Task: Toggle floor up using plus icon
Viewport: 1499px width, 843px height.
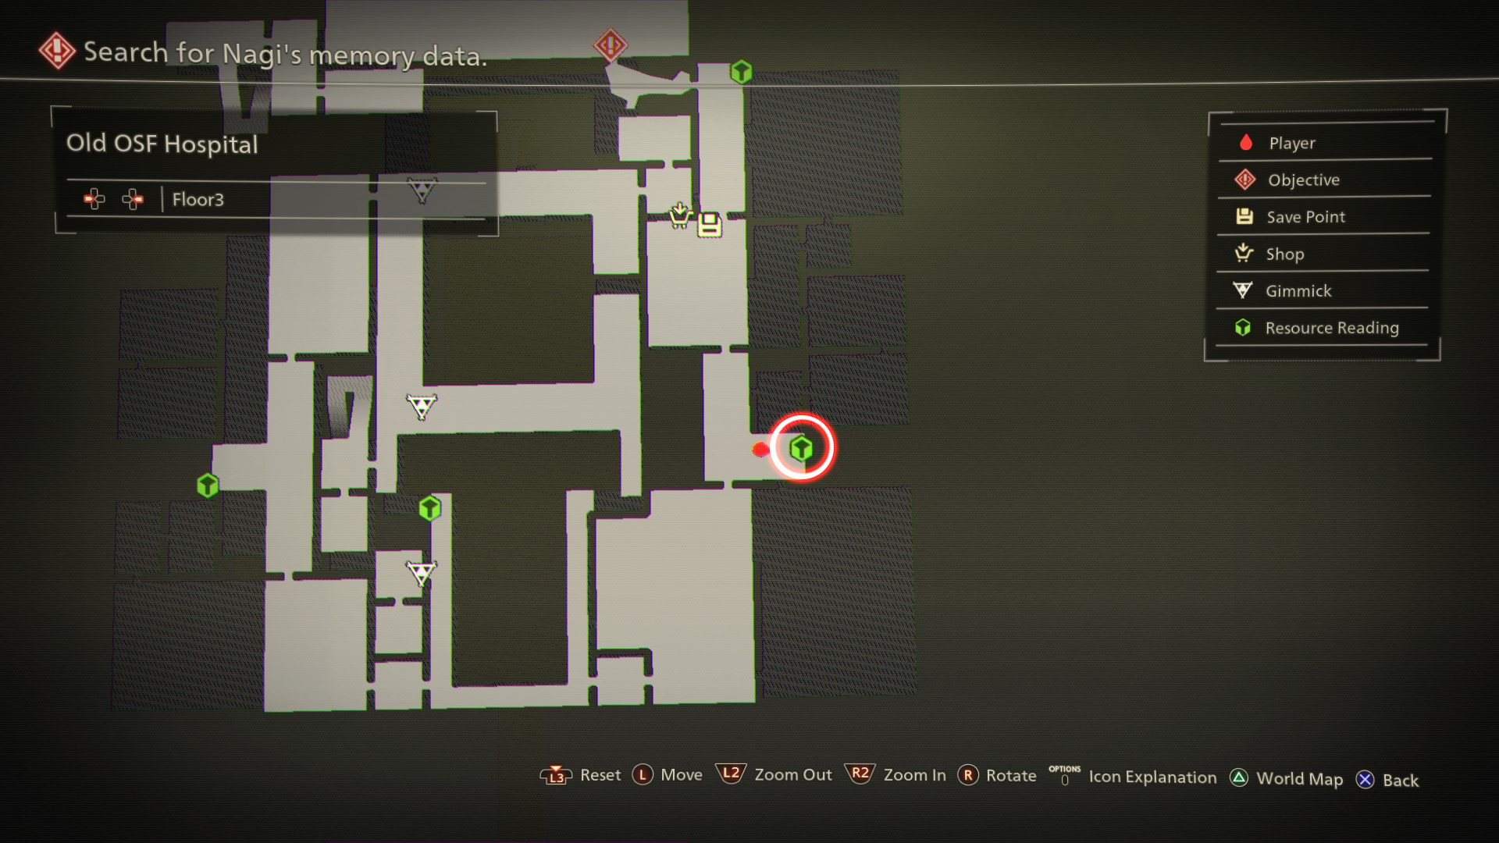Action: [x=130, y=201]
